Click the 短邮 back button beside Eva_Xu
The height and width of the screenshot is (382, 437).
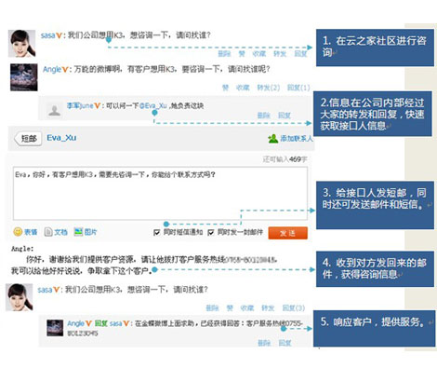point(28,139)
